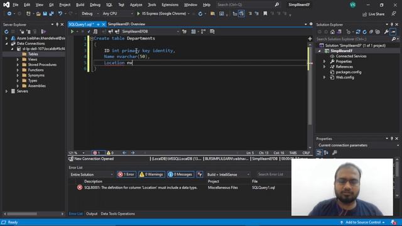Switch to Data Tools Operations tab
The height and width of the screenshot is (226, 402).
coord(117,213)
